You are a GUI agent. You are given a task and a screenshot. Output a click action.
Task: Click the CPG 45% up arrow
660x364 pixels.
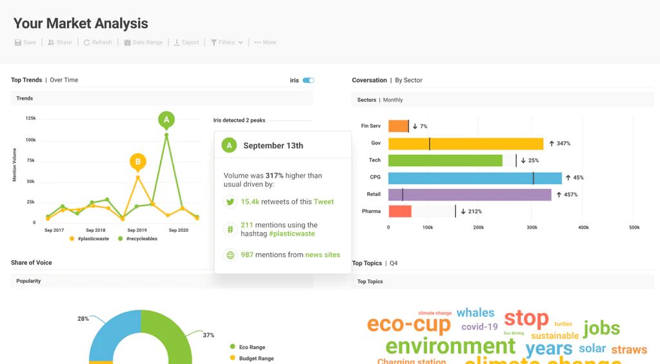click(568, 178)
